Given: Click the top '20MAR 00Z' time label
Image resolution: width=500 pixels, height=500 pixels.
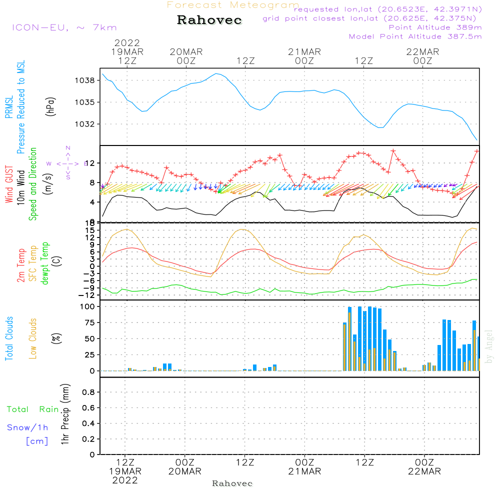Looking at the screenshot, I should [x=186, y=56].
